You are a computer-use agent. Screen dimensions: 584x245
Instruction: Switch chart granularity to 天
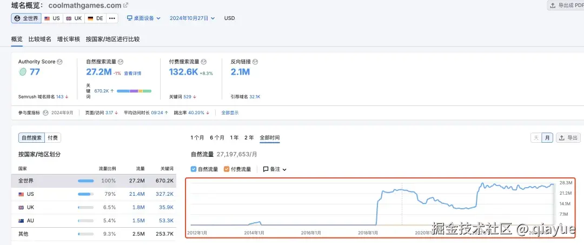[536, 138]
